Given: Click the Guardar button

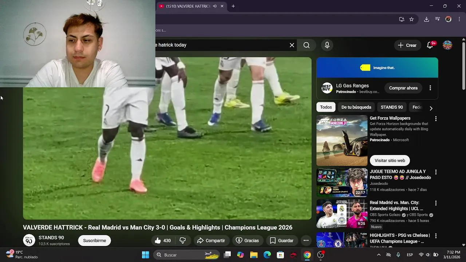Looking at the screenshot, I should click(x=281, y=241).
